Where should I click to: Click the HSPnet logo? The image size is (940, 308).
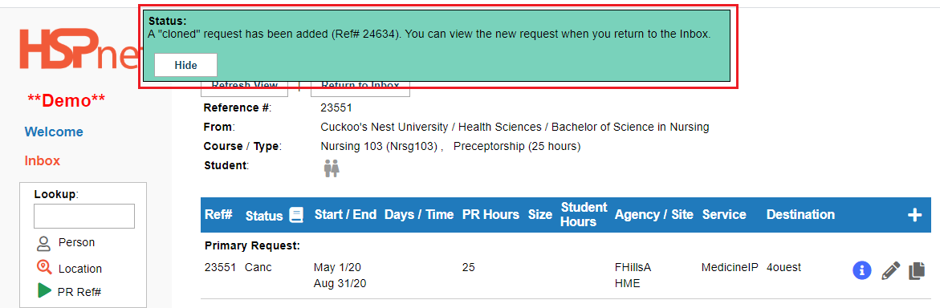click(79, 49)
